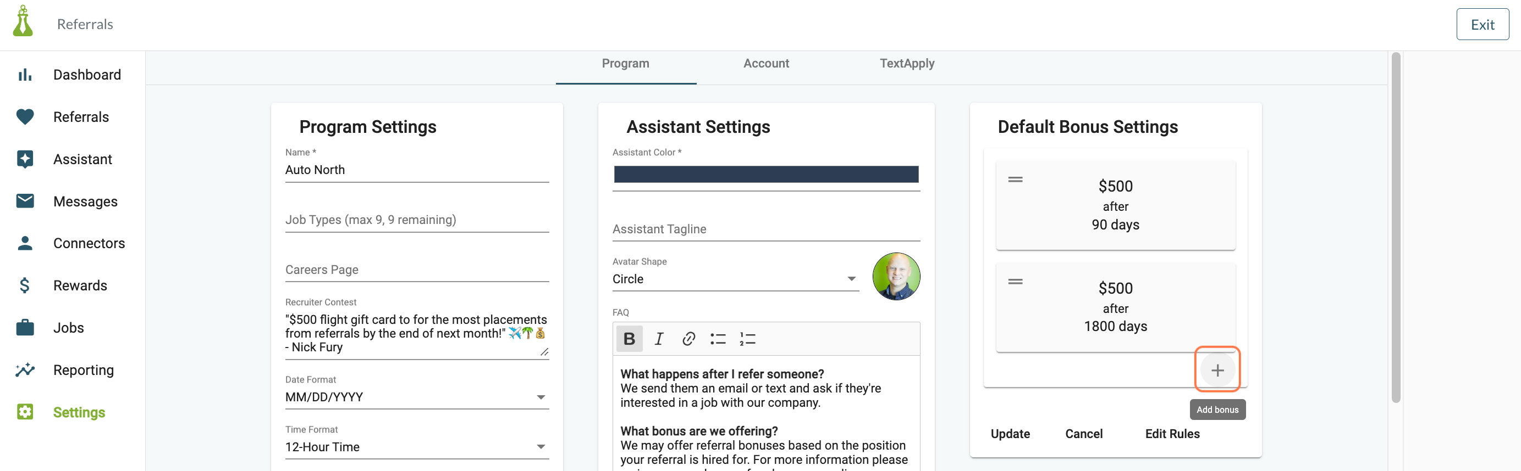This screenshot has width=1521, height=471.
Task: Switch to the Account tab
Action: point(766,63)
